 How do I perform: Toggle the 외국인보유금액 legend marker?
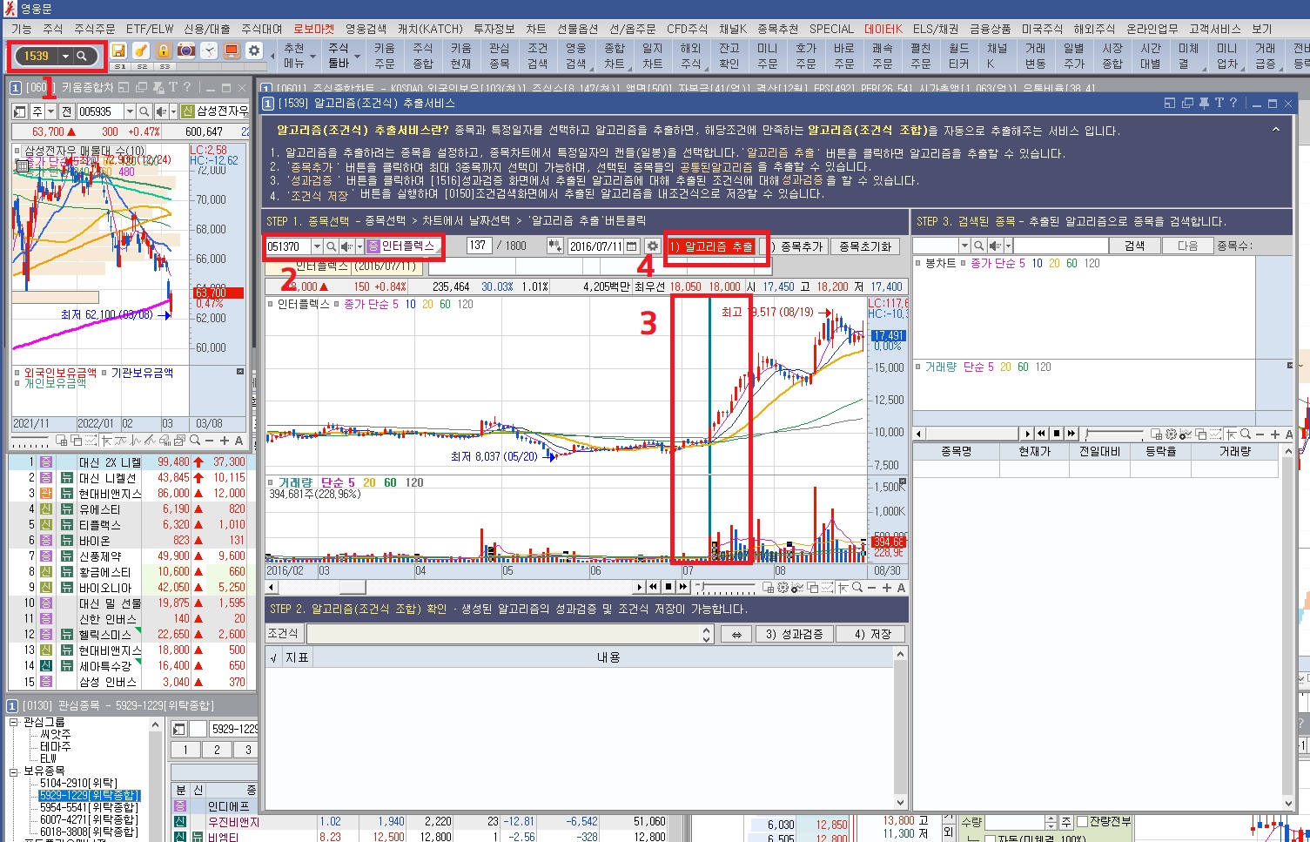[x=17, y=373]
